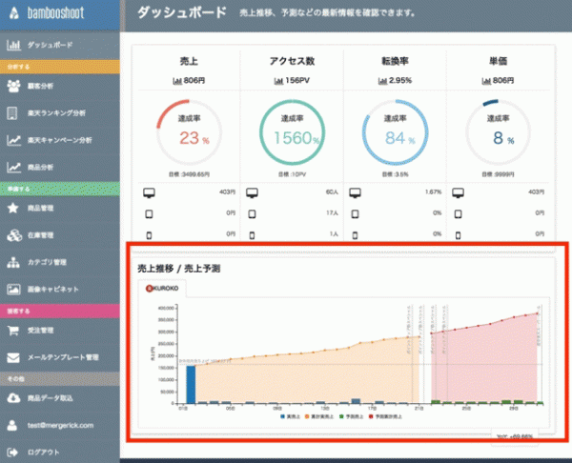Click the ダッシュボード page title
Viewport: 572px width, 463px height.
pyautogui.click(x=181, y=13)
